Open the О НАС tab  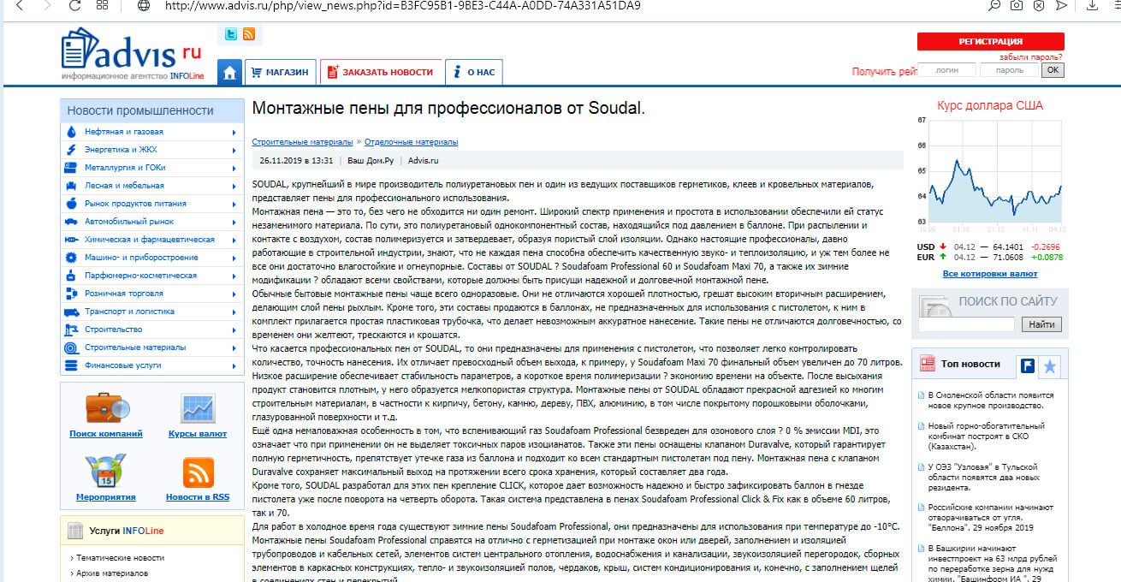(x=473, y=73)
